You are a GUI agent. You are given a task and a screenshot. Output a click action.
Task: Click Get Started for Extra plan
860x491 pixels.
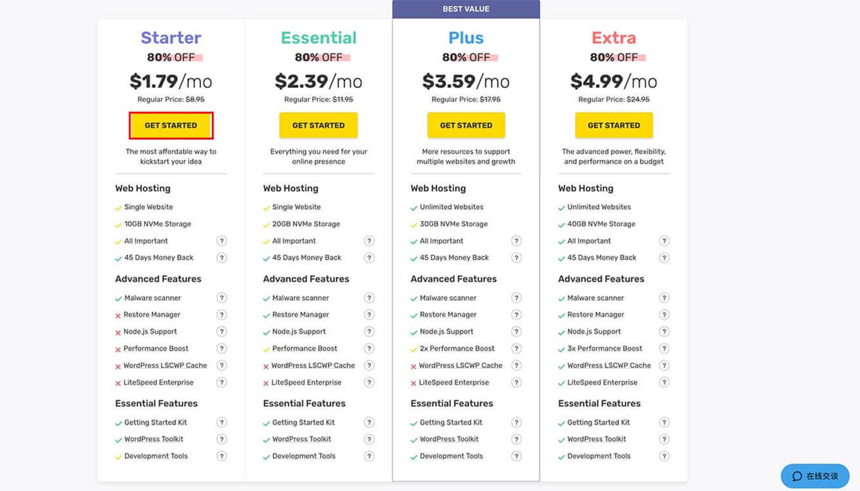614,125
